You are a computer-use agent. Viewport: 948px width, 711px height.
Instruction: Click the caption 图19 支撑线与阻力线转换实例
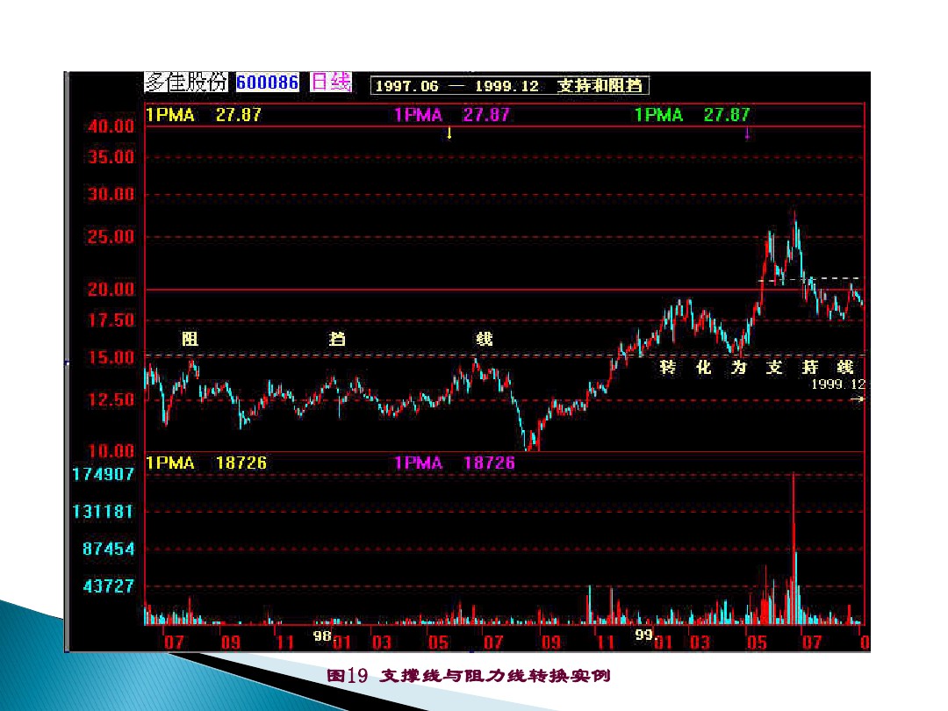click(x=469, y=675)
